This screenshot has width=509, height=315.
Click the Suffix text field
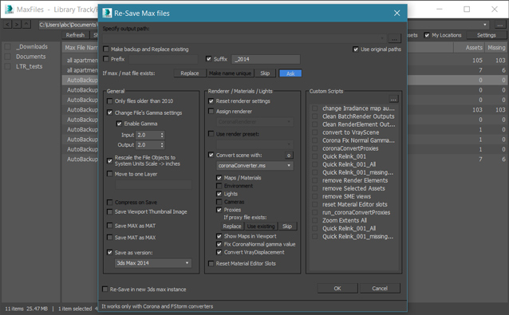pos(266,59)
